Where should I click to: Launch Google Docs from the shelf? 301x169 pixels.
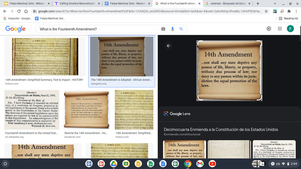coord(163,164)
